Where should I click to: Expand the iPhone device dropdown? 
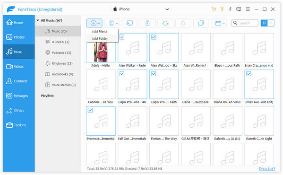tap(167, 9)
